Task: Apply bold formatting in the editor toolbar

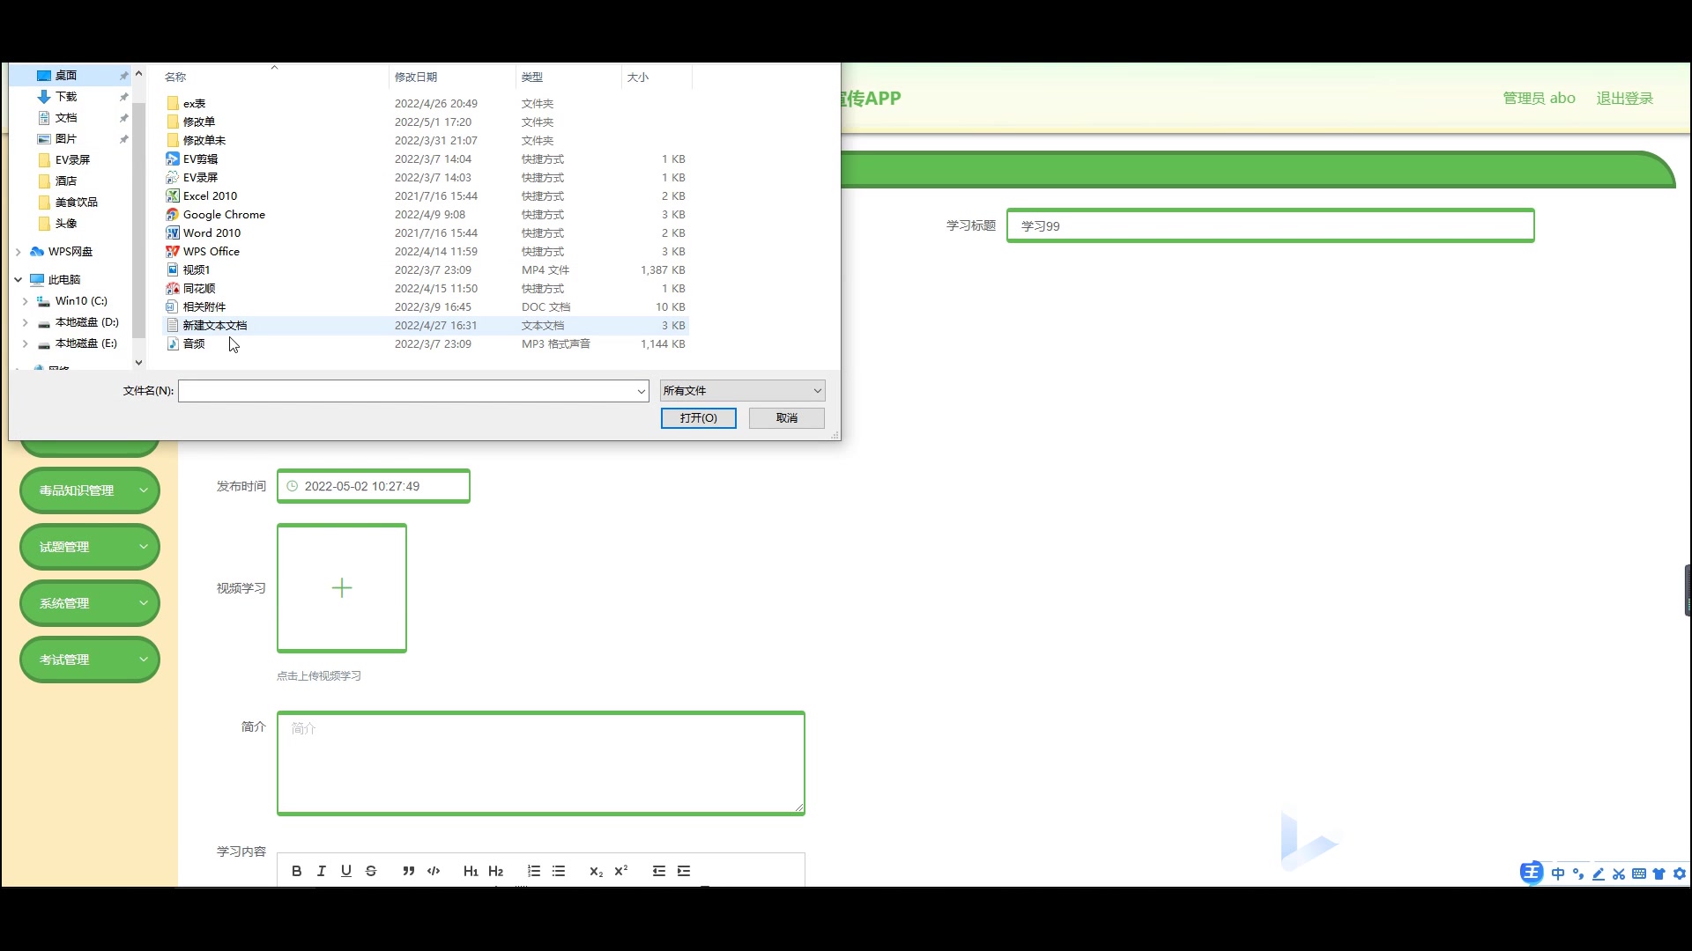Action: 297,871
